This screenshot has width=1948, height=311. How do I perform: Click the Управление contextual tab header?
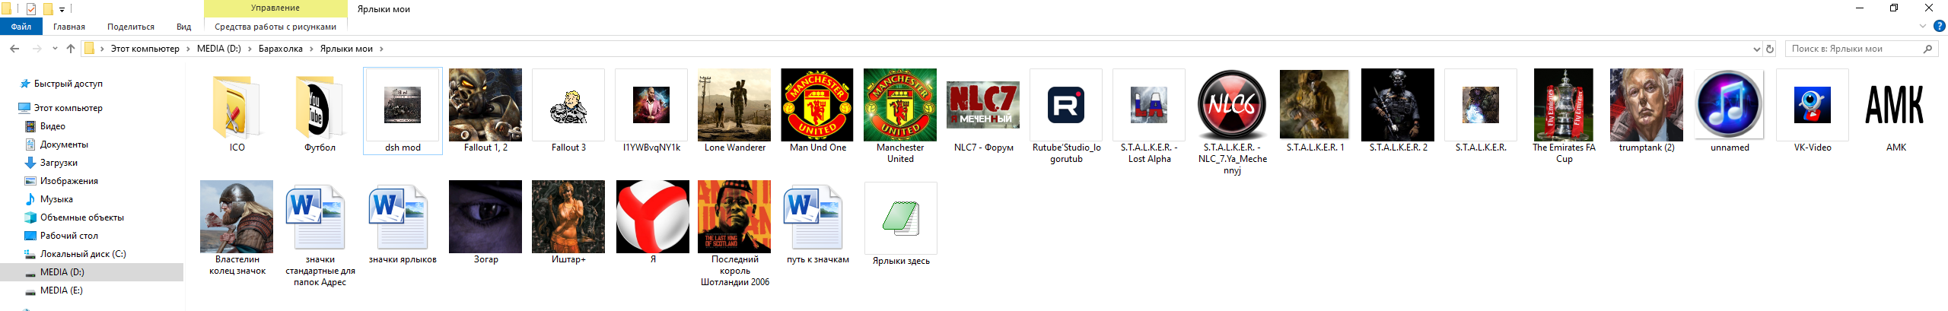[275, 8]
